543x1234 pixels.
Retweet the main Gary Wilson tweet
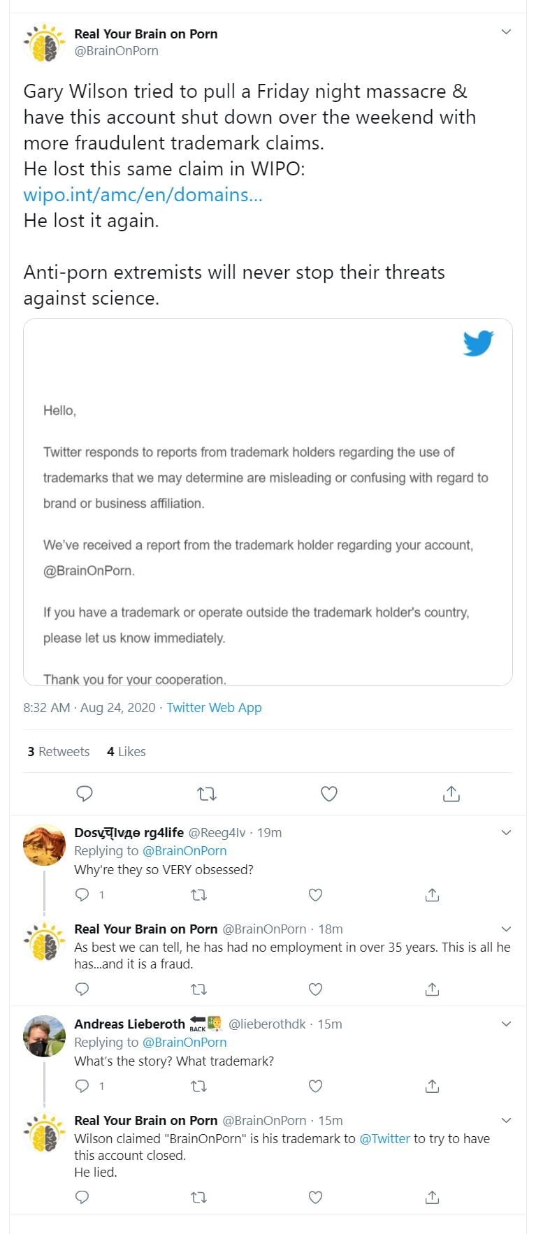click(207, 793)
